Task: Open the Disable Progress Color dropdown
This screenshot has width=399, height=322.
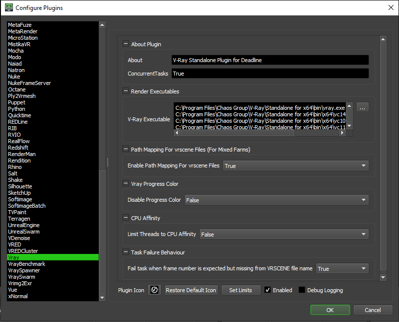Action: pyautogui.click(x=276, y=200)
